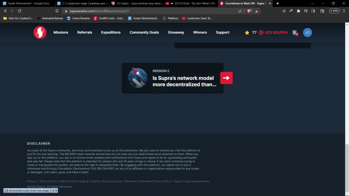The height and width of the screenshot is (196, 349).
Task: Click the Supra logo in the site header
Action: pos(40,33)
